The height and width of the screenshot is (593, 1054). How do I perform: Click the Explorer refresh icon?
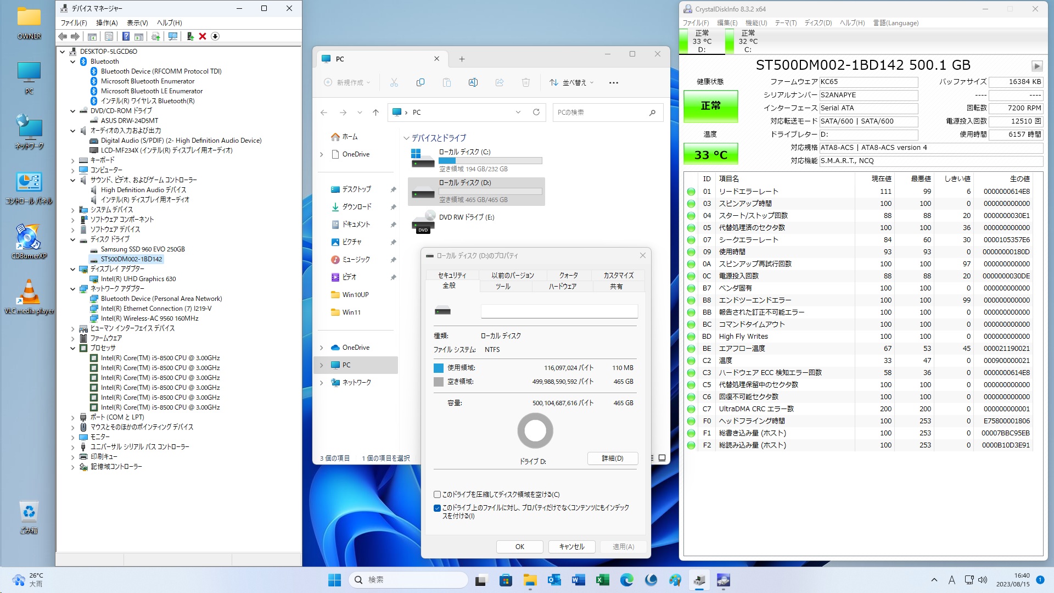pyautogui.click(x=536, y=112)
